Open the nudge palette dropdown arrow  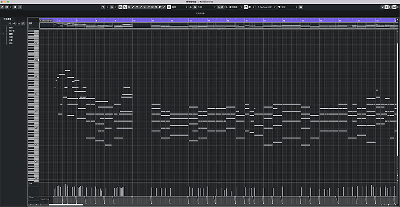[x=116, y=7]
